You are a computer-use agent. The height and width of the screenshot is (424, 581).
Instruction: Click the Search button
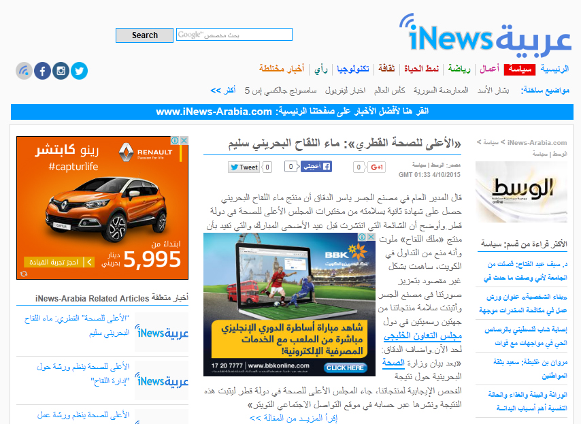point(144,35)
